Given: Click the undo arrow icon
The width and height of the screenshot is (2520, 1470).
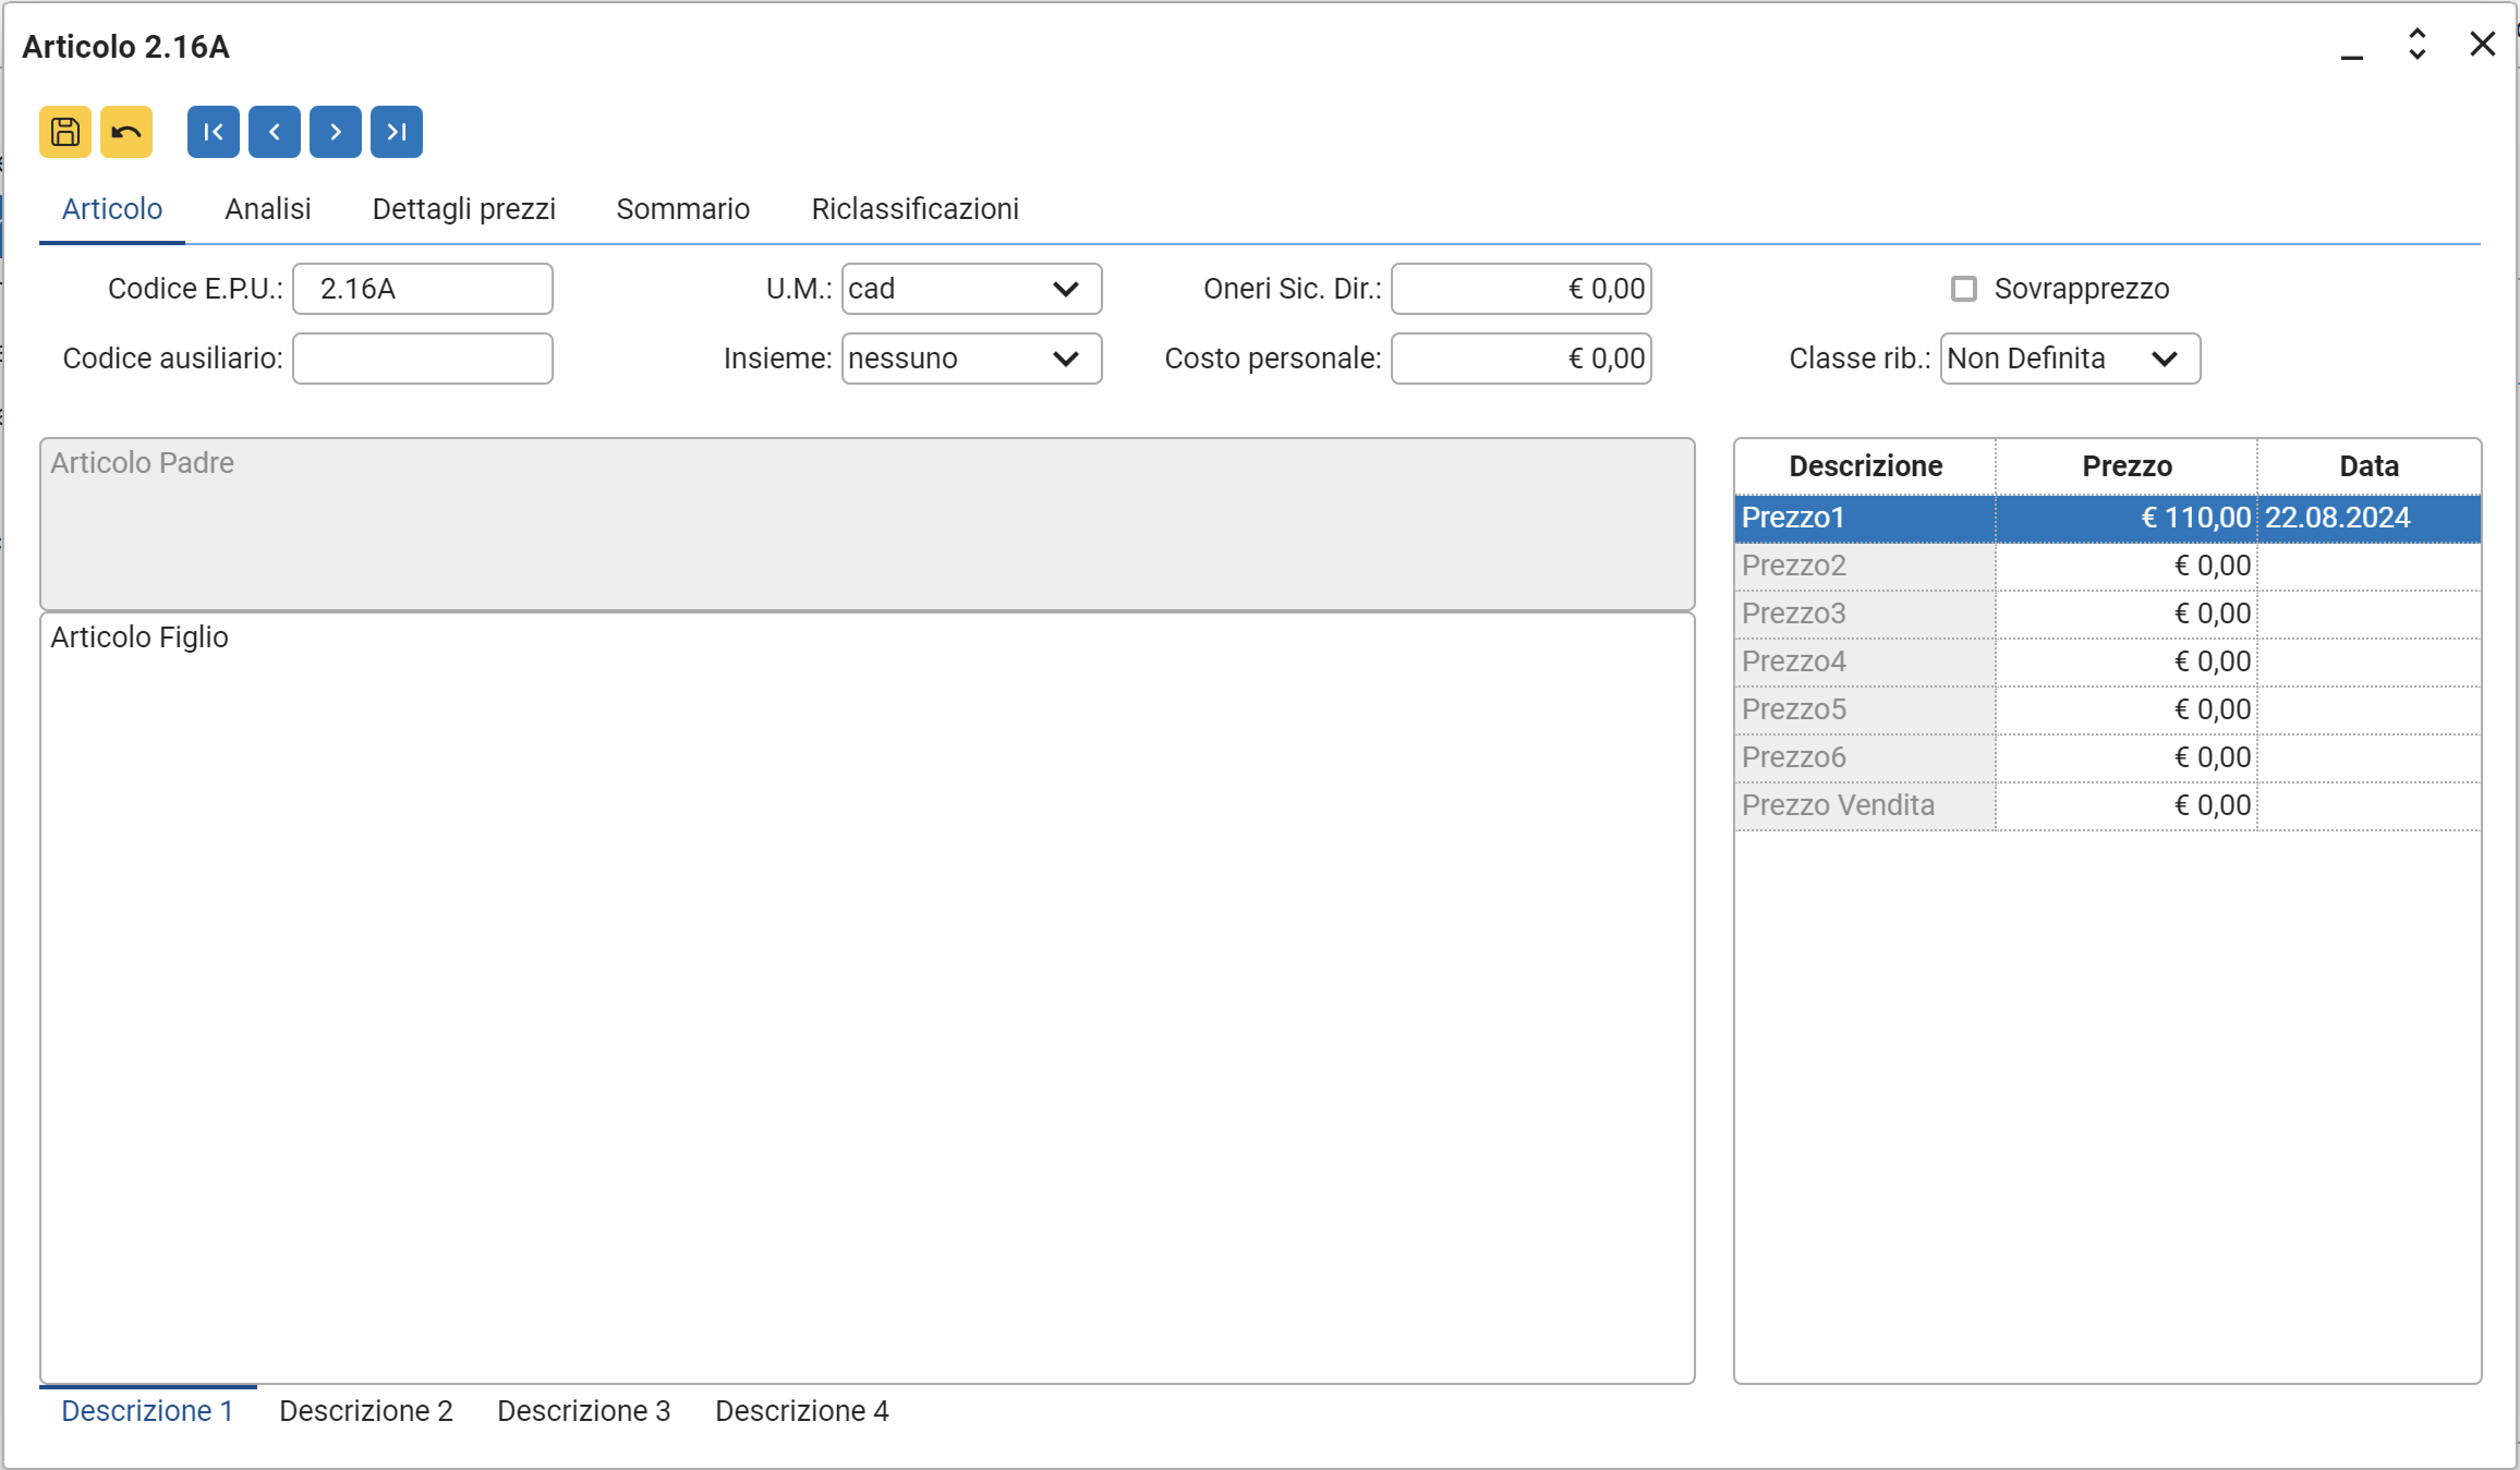Looking at the screenshot, I should (x=126, y=132).
